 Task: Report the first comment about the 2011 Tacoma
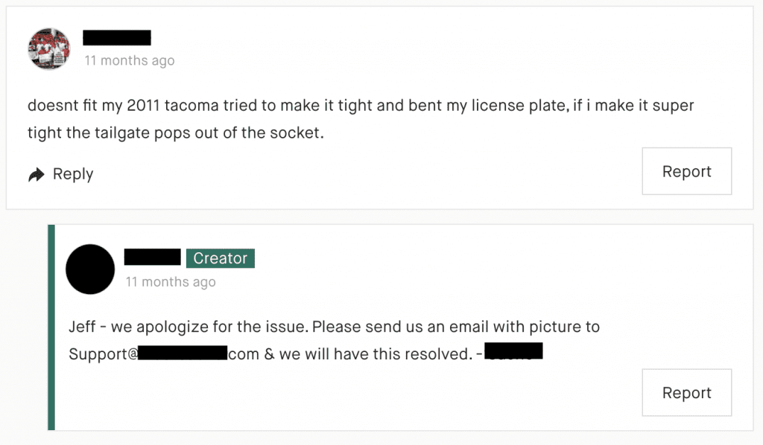point(686,171)
